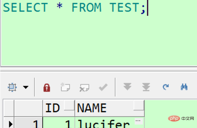197x128 pixels.
Task: Select all via grid top-left corner cell
Action: [x=9, y=108]
